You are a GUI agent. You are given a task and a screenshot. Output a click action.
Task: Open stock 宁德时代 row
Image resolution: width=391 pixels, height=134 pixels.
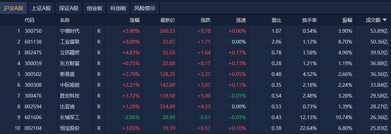[195, 31]
